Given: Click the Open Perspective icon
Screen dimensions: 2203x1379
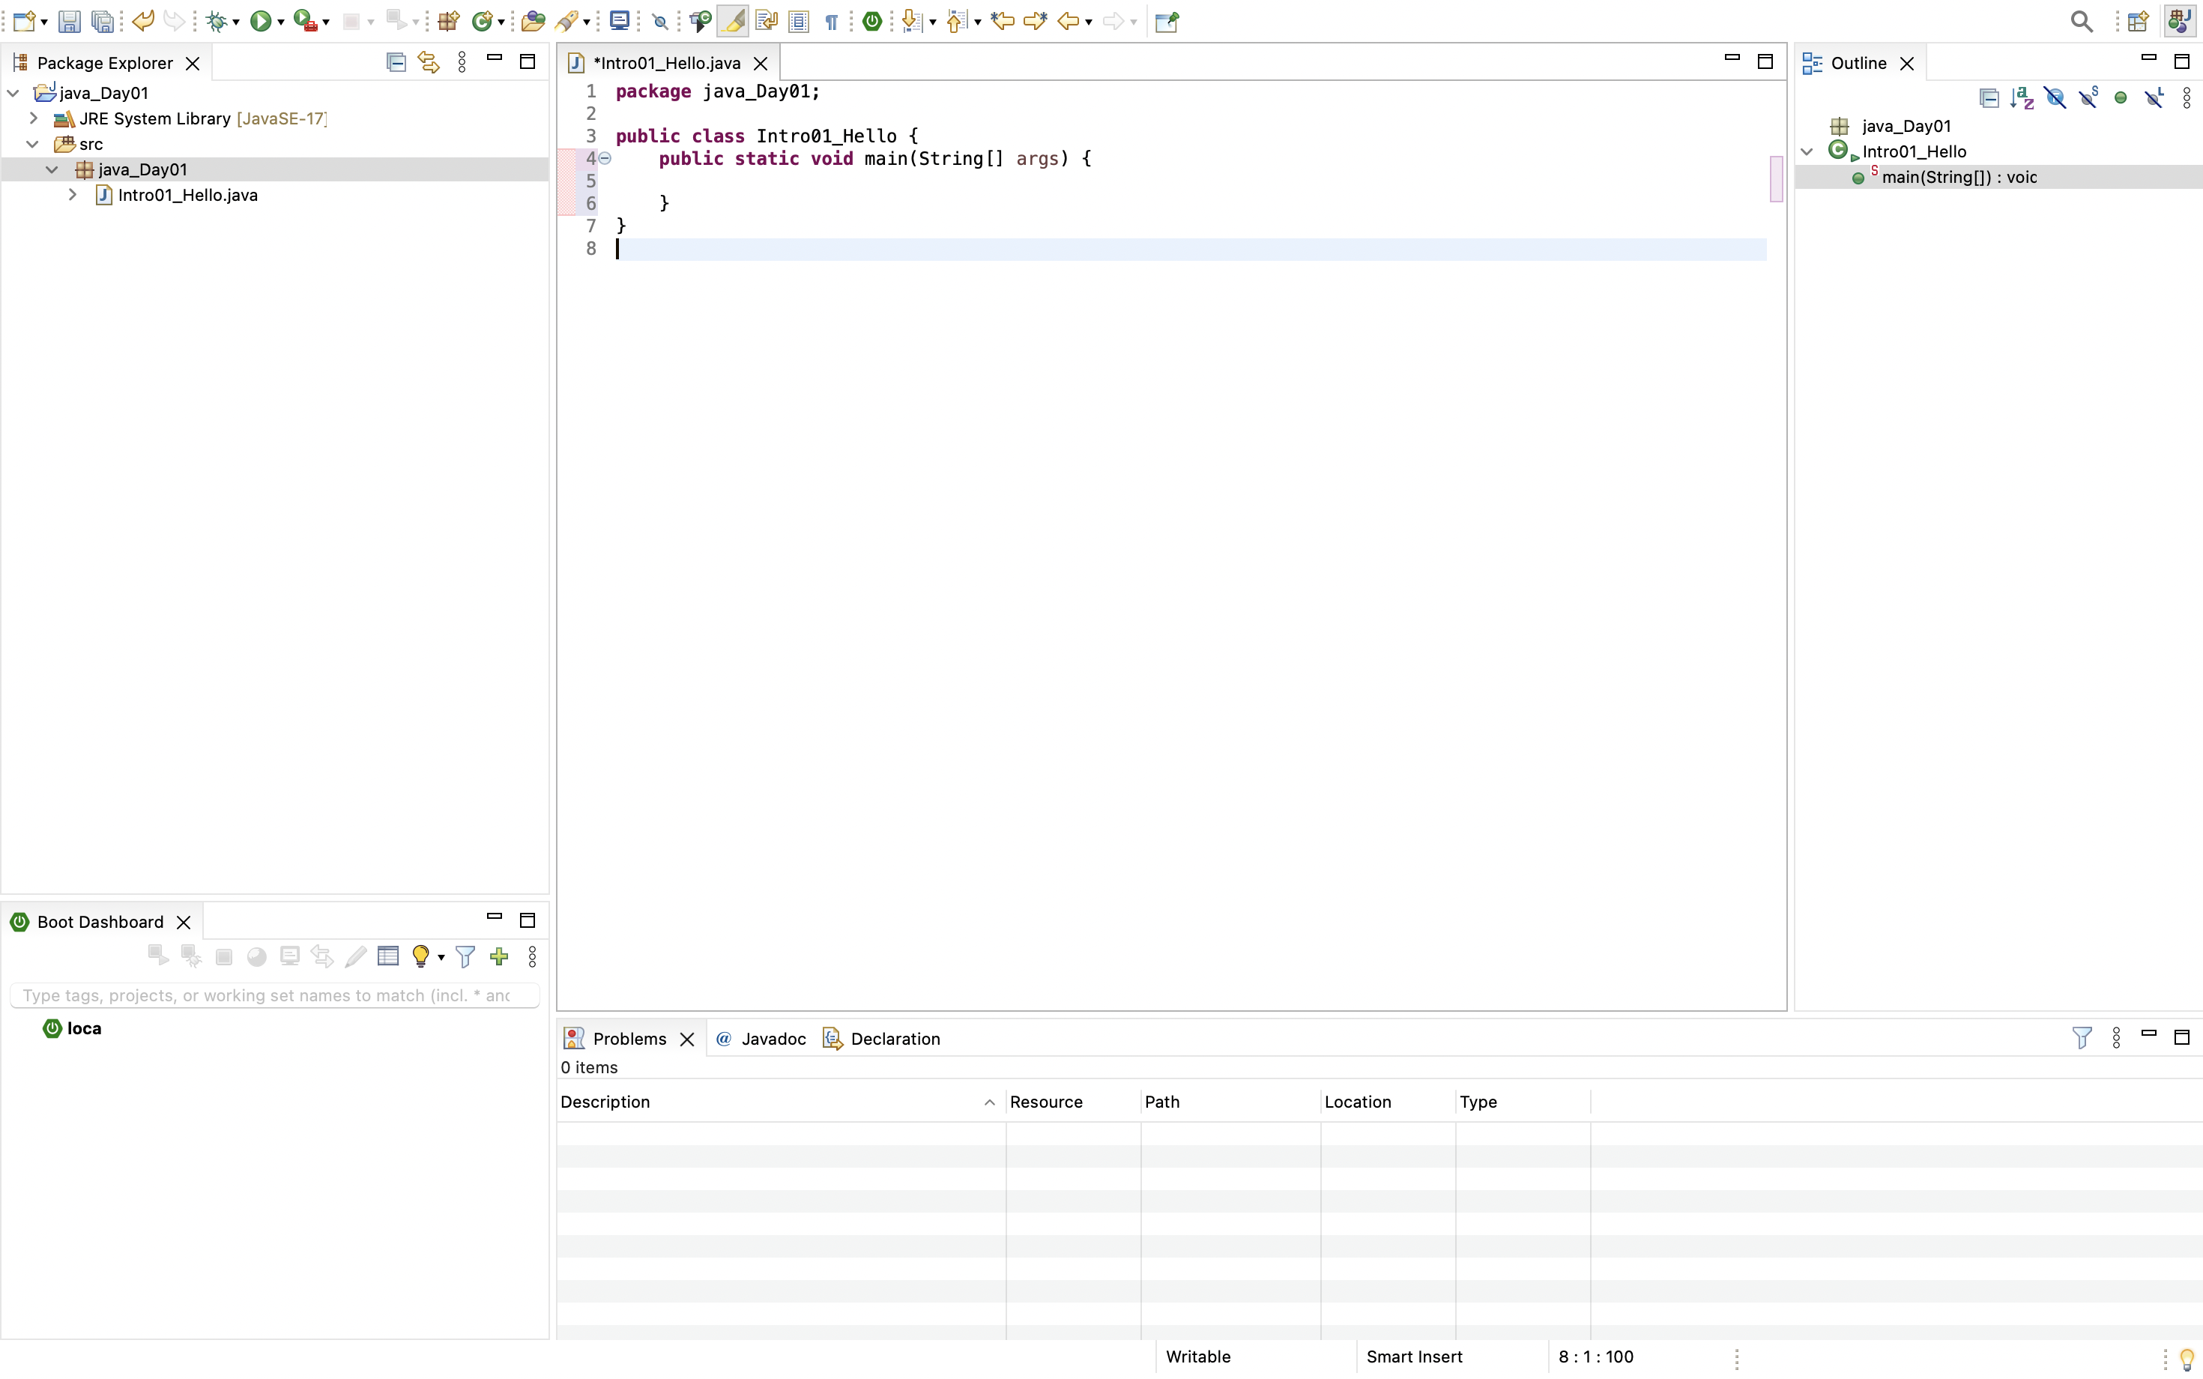Looking at the screenshot, I should 2137,21.
